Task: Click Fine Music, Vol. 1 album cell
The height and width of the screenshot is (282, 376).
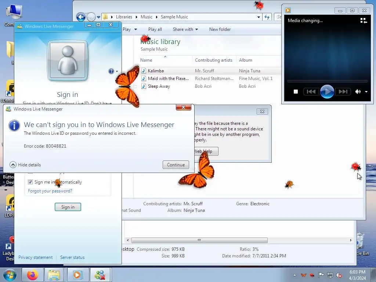Action: [x=256, y=79]
